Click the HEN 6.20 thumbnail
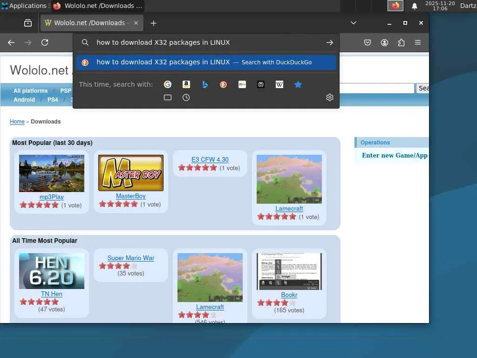 [x=51, y=271]
